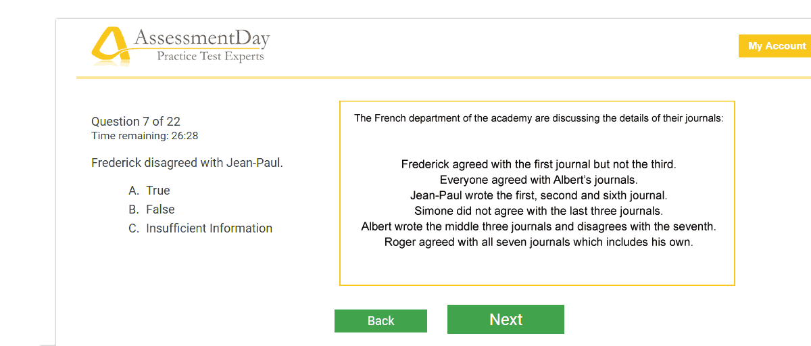Click the line Frederick agreed with the first journal
The width and height of the screenshot is (811, 346).
[539, 164]
